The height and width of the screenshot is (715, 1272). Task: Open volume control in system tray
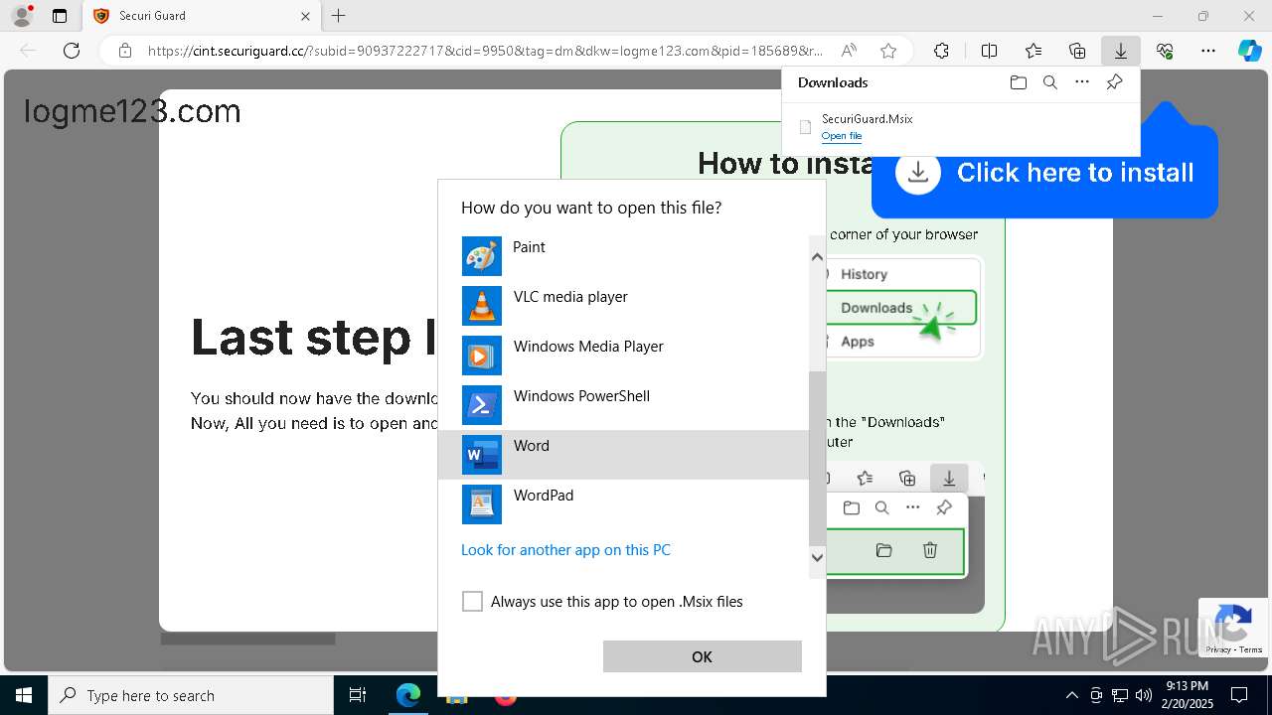pyautogui.click(x=1143, y=695)
